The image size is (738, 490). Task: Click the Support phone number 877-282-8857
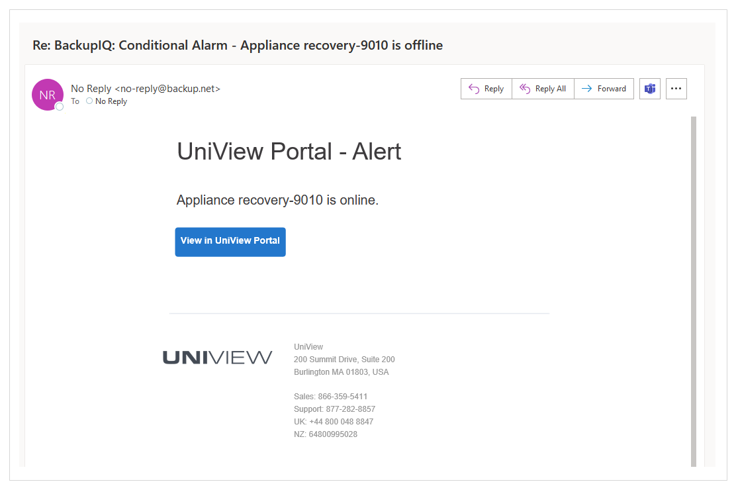coord(351,409)
